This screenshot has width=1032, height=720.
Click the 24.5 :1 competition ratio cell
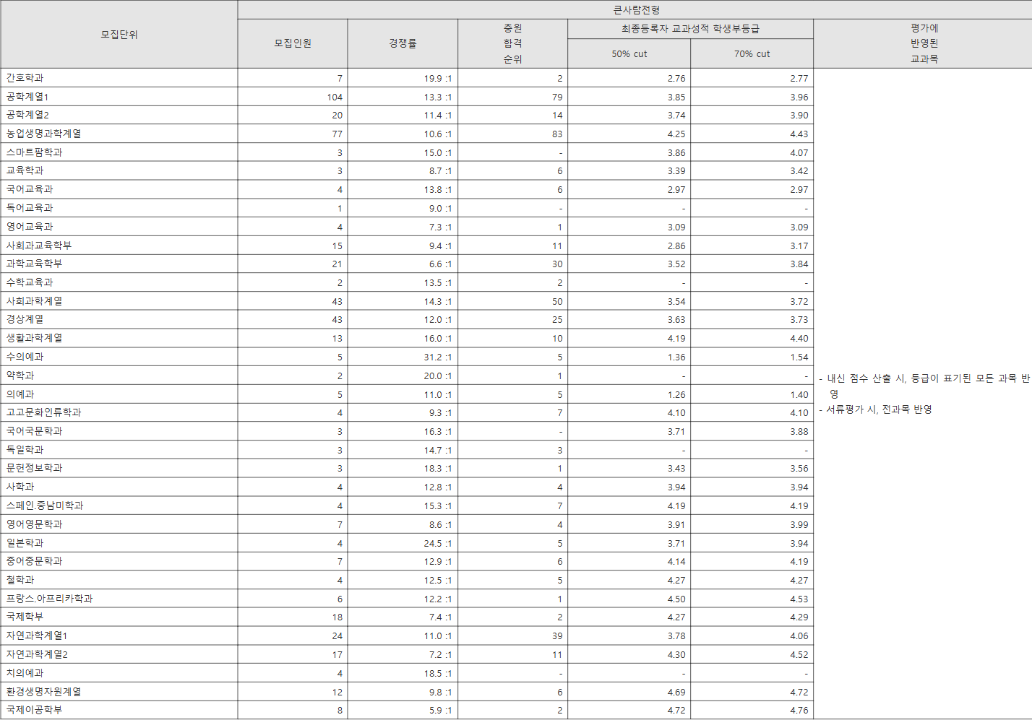click(437, 543)
